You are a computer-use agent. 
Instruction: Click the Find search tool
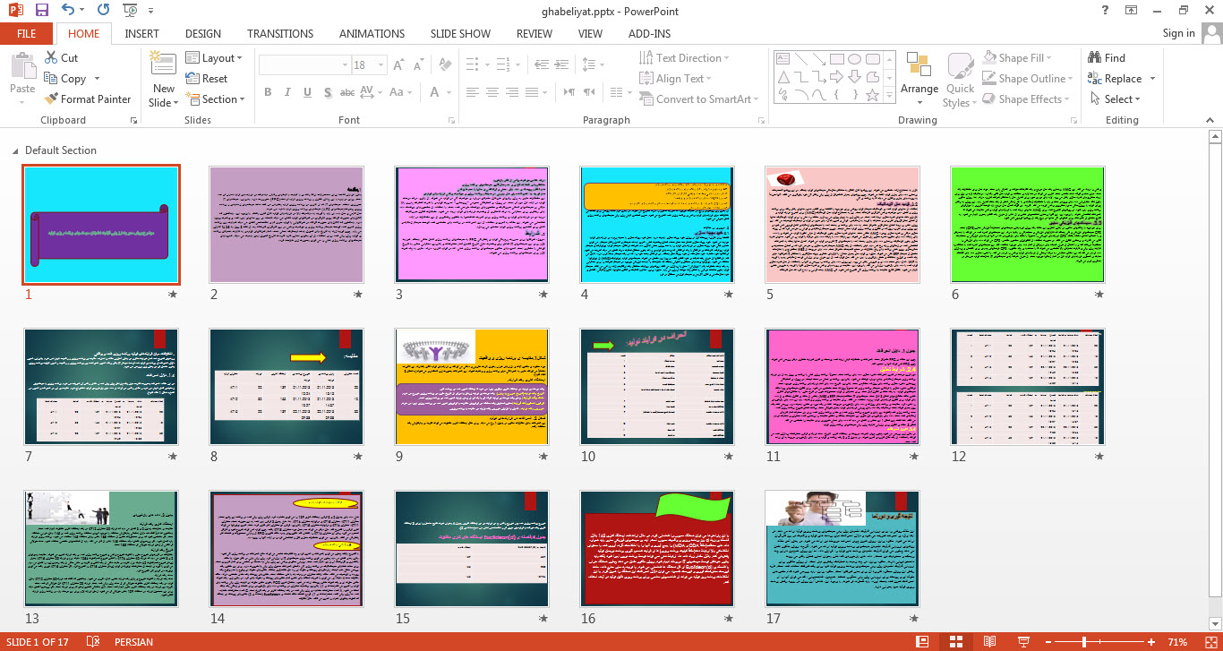click(1107, 57)
